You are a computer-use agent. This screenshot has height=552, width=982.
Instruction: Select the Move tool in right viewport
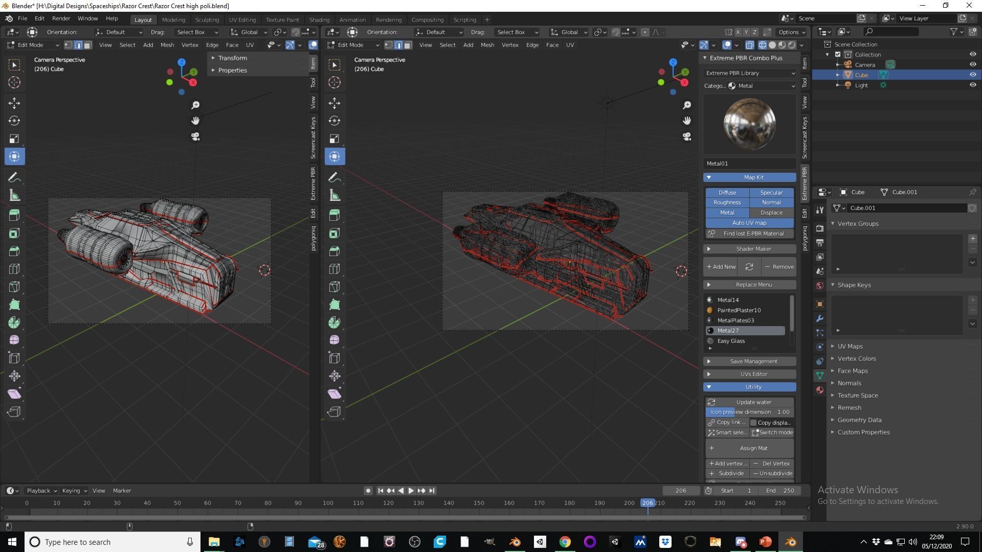click(x=334, y=103)
